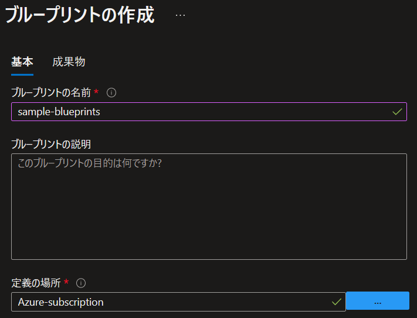Click the Azure-subscription text value

[x=60, y=302]
